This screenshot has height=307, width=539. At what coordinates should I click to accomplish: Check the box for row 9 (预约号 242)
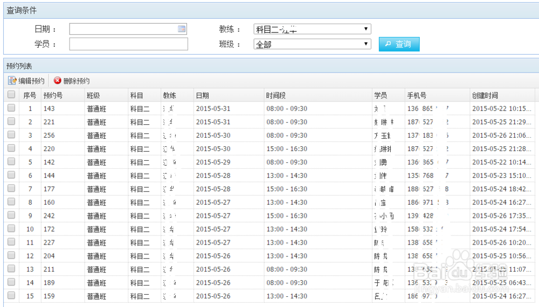click(x=11, y=215)
